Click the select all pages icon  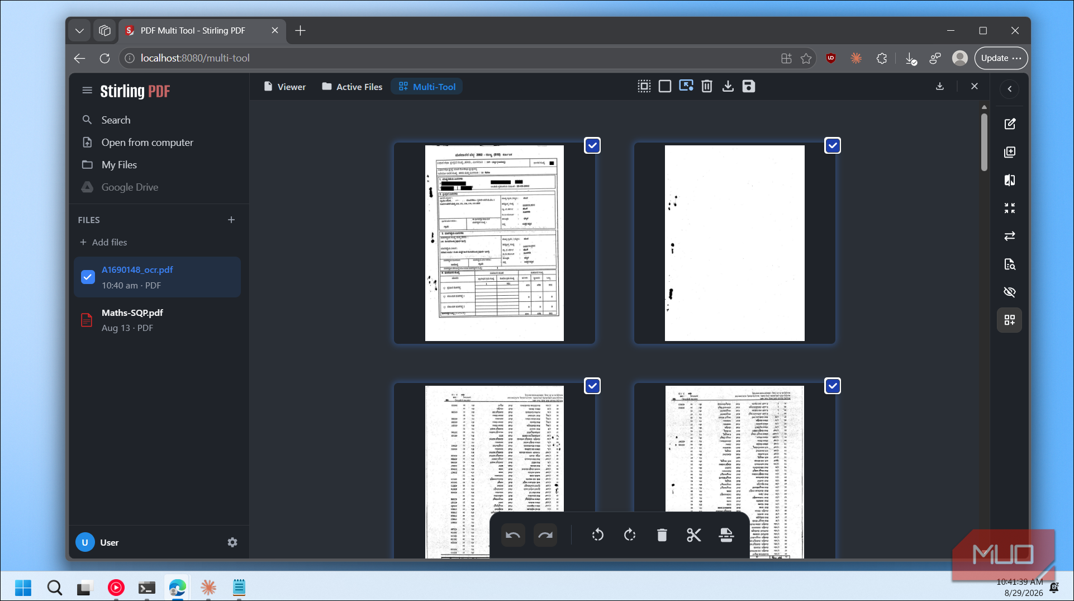tap(644, 86)
